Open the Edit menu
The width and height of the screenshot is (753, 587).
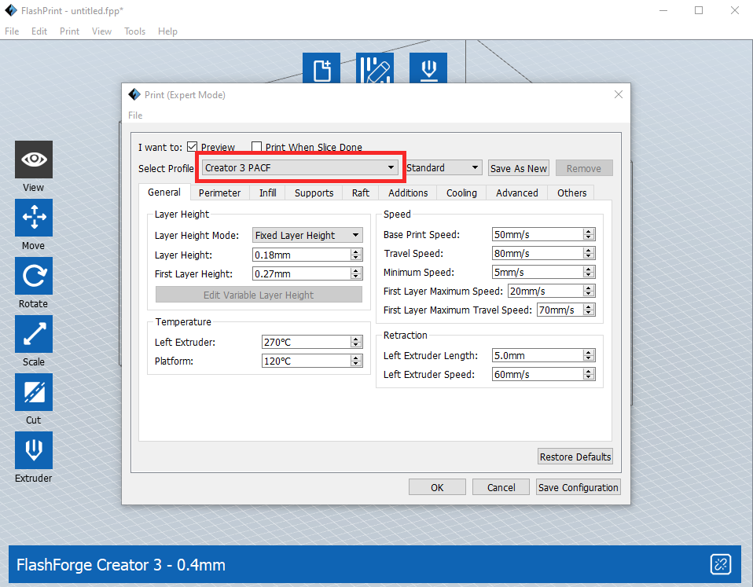pos(39,31)
